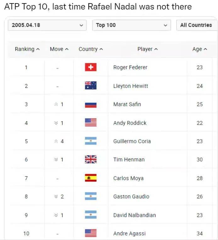
Task: Click the up-arrow move icon in Marat Safin row
Action: click(x=56, y=104)
